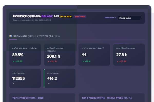Select the SKU celkem card
The image size is (154, 102).
25,78
